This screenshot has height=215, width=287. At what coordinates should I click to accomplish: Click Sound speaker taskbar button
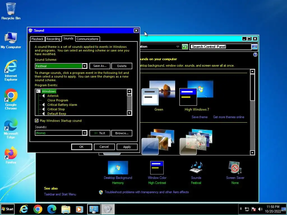108,209
